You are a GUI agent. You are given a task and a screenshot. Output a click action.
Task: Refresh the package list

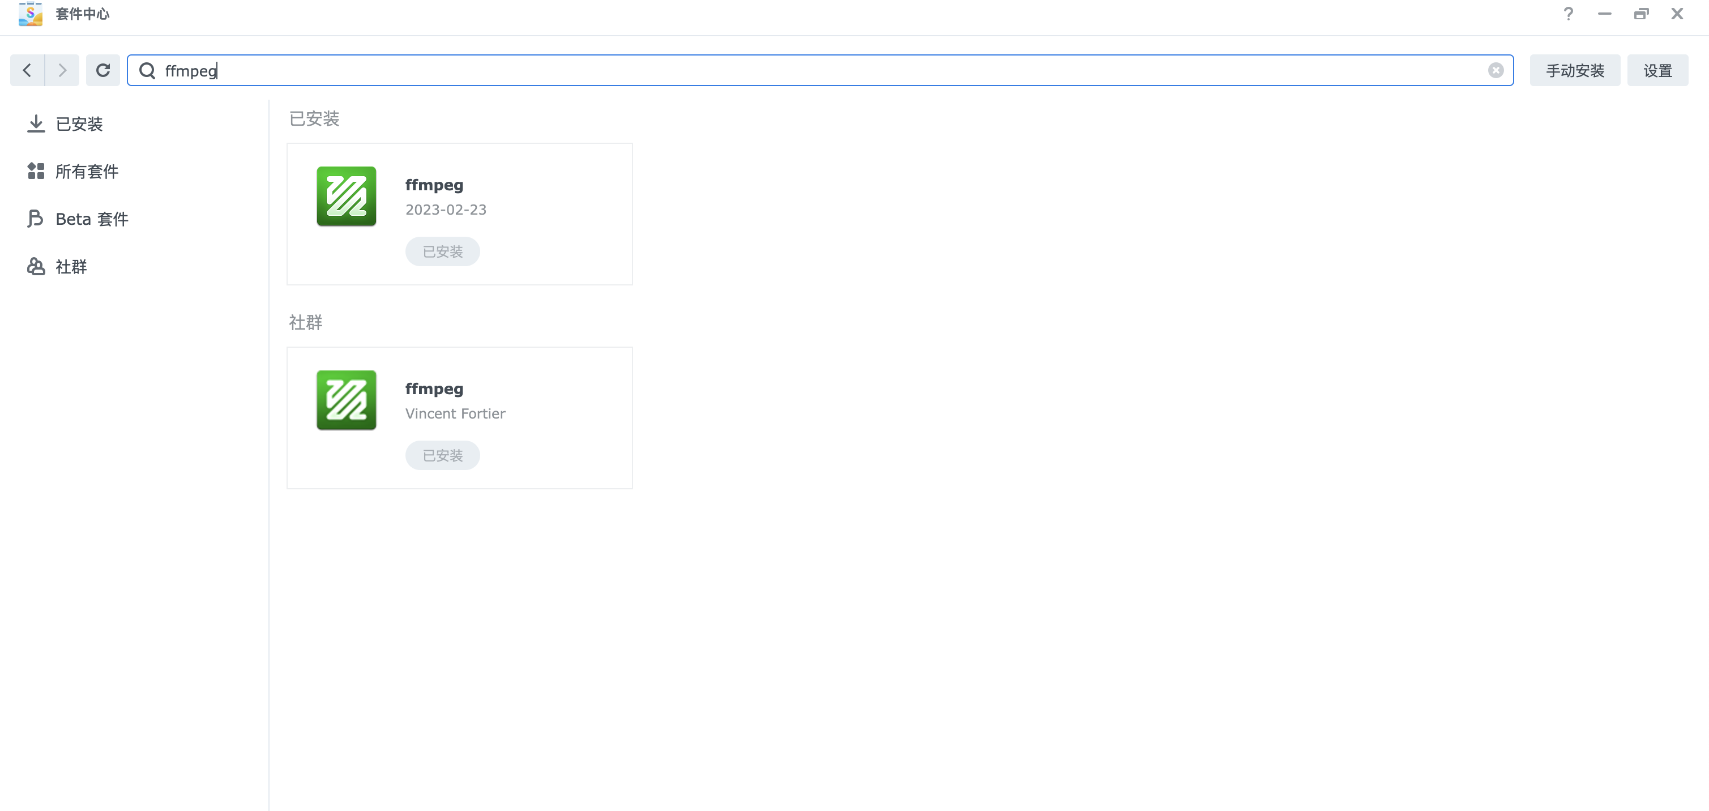[x=103, y=70]
